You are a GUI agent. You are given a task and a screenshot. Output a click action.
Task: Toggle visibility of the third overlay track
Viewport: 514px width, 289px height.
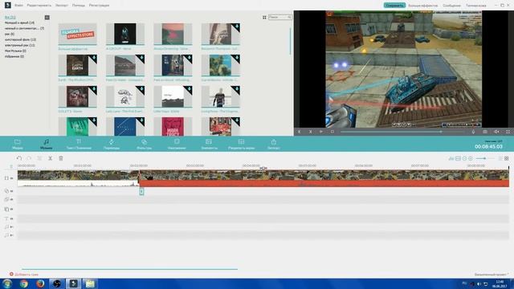pyautogui.click(x=12, y=209)
